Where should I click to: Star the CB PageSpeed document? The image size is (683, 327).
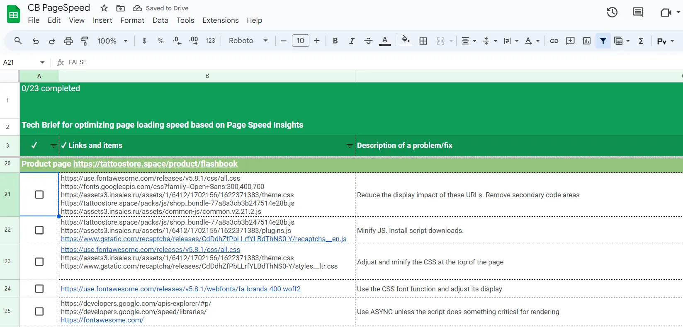104,8
